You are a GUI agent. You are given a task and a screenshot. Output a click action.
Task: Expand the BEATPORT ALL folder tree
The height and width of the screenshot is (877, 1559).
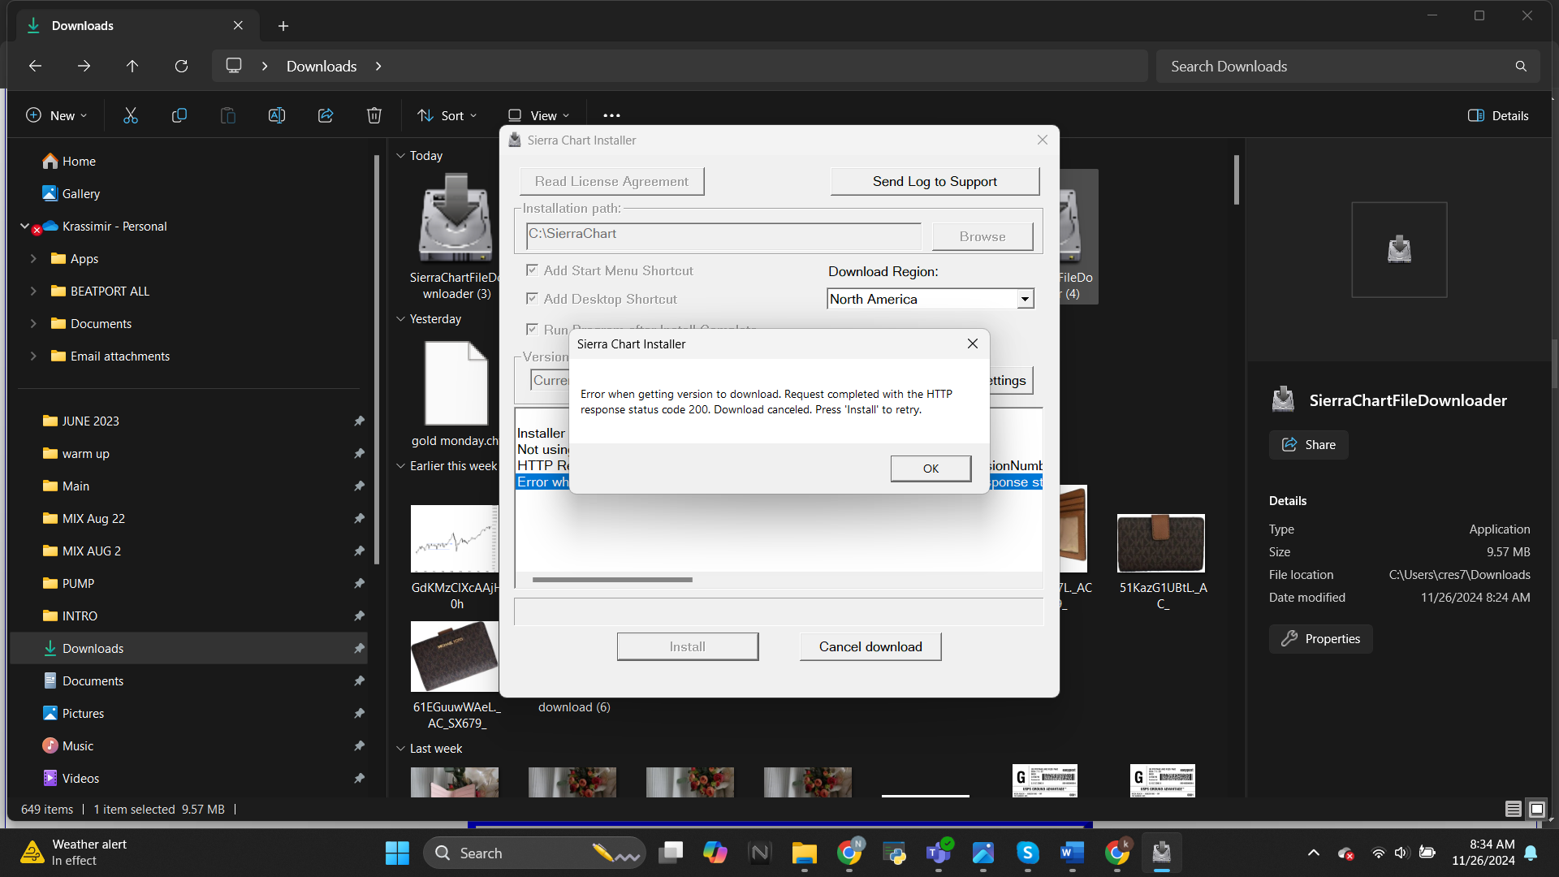tap(33, 291)
